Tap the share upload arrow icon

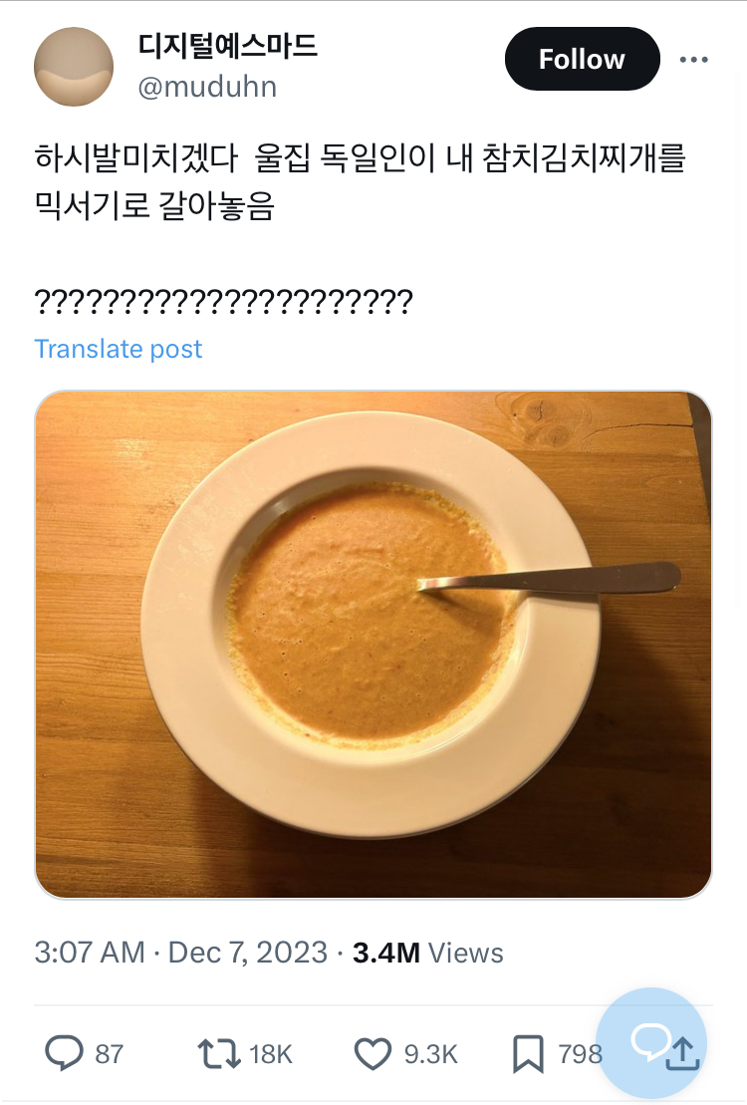coord(682,1055)
